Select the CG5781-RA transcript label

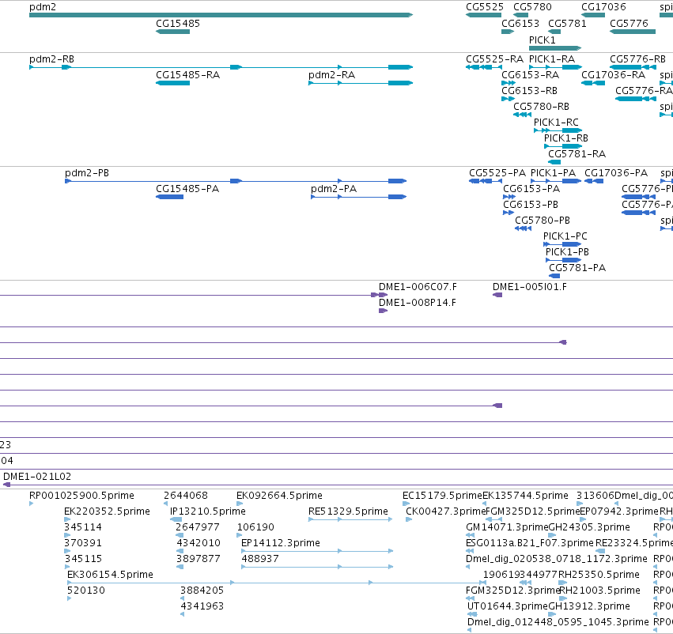tap(577, 154)
